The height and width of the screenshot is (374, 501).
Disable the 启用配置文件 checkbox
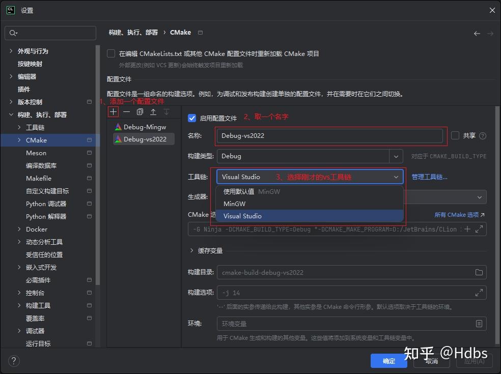(192, 118)
